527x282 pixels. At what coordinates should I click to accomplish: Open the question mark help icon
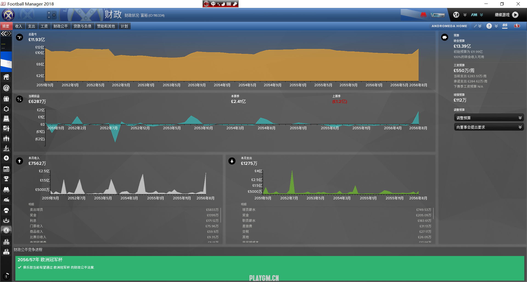click(x=489, y=26)
